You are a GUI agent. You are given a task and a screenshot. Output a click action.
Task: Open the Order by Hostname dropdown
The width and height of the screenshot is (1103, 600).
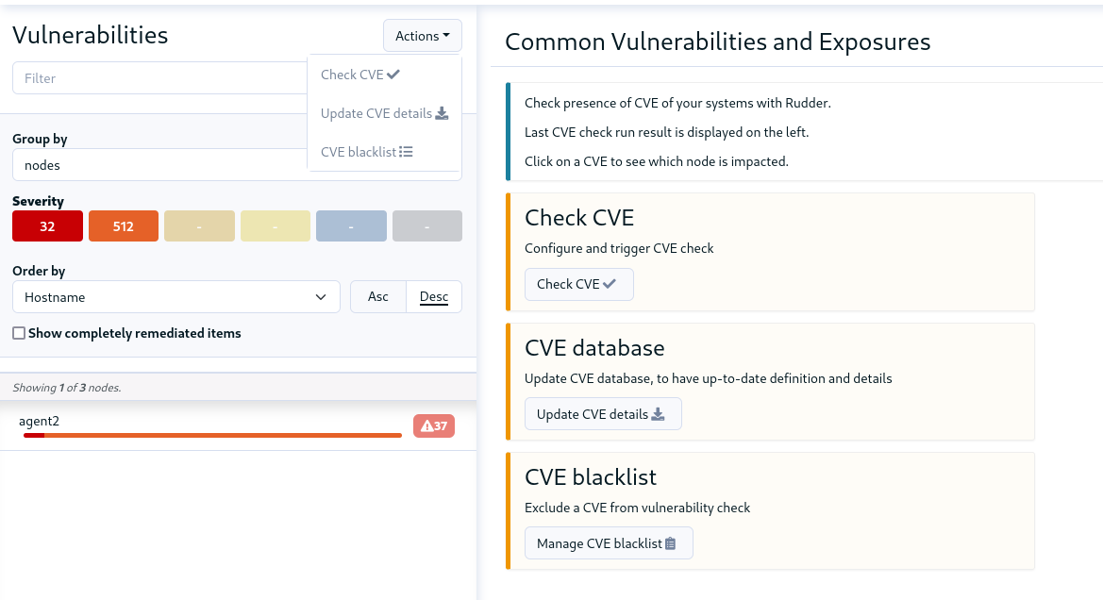tap(175, 296)
